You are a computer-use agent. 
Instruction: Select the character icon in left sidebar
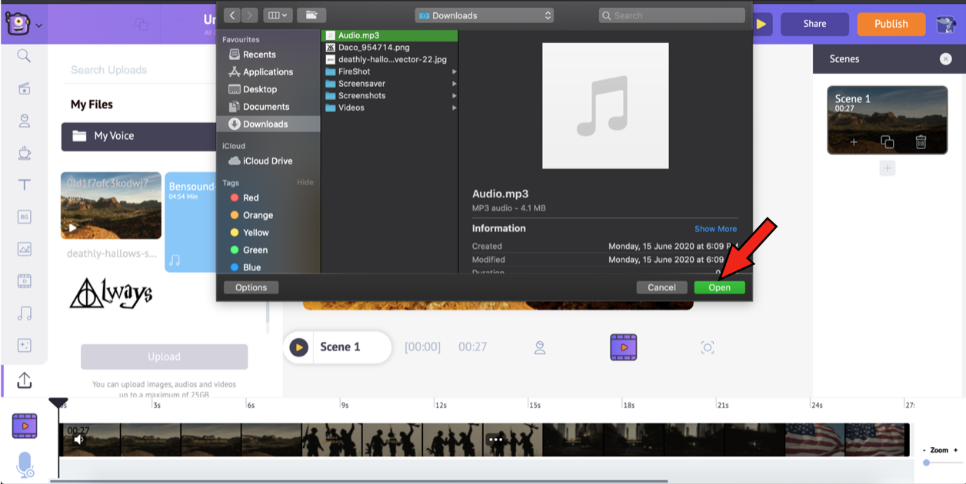pyautogui.click(x=24, y=121)
